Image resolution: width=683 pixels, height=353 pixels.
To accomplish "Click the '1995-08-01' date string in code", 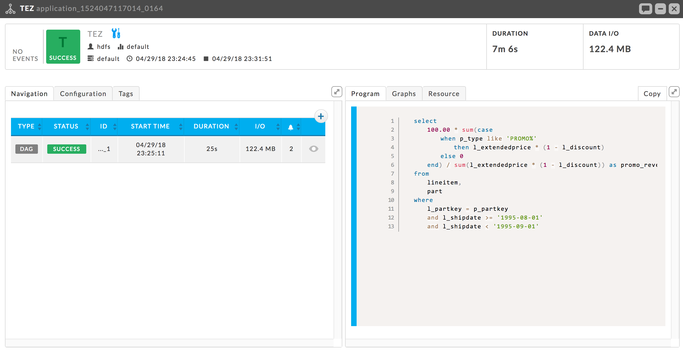I will tap(520, 218).
